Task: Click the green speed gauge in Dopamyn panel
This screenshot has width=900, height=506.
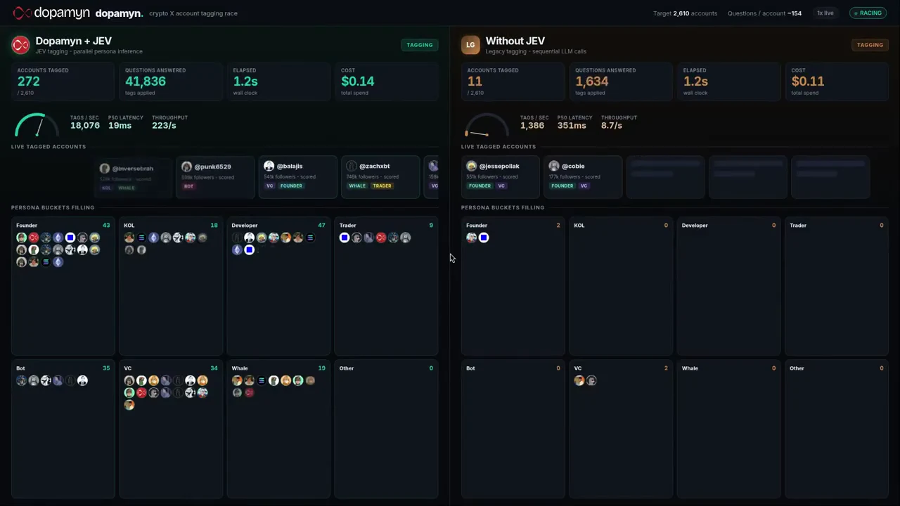Action: coord(39,124)
